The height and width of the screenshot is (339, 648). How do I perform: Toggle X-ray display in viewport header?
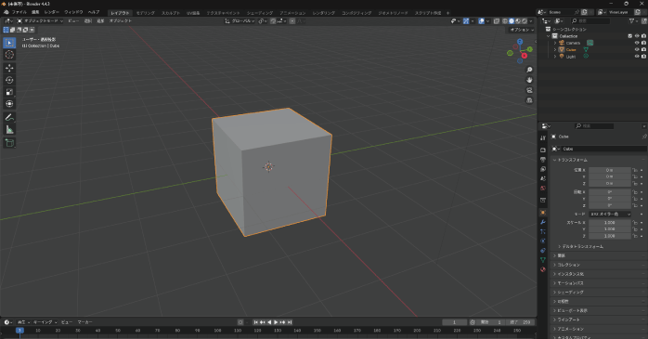coord(497,21)
